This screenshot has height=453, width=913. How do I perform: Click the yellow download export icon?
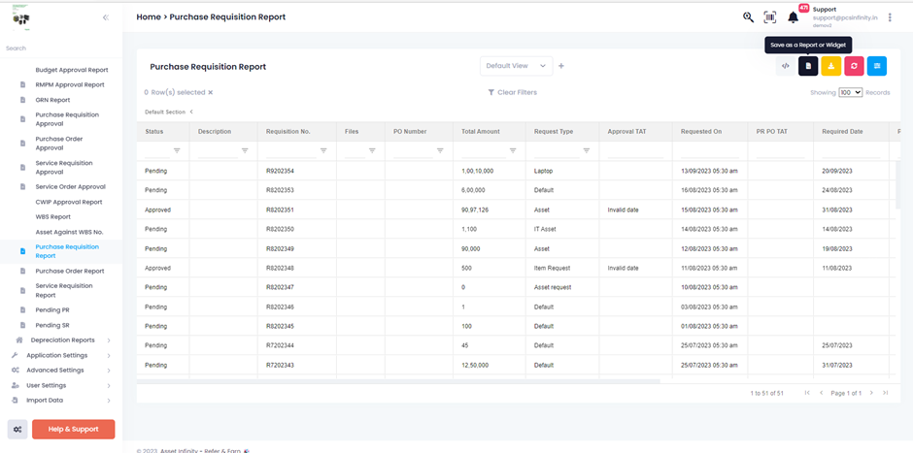[831, 66]
